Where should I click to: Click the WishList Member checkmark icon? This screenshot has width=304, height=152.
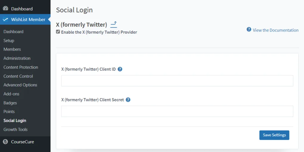click(x=5, y=19)
